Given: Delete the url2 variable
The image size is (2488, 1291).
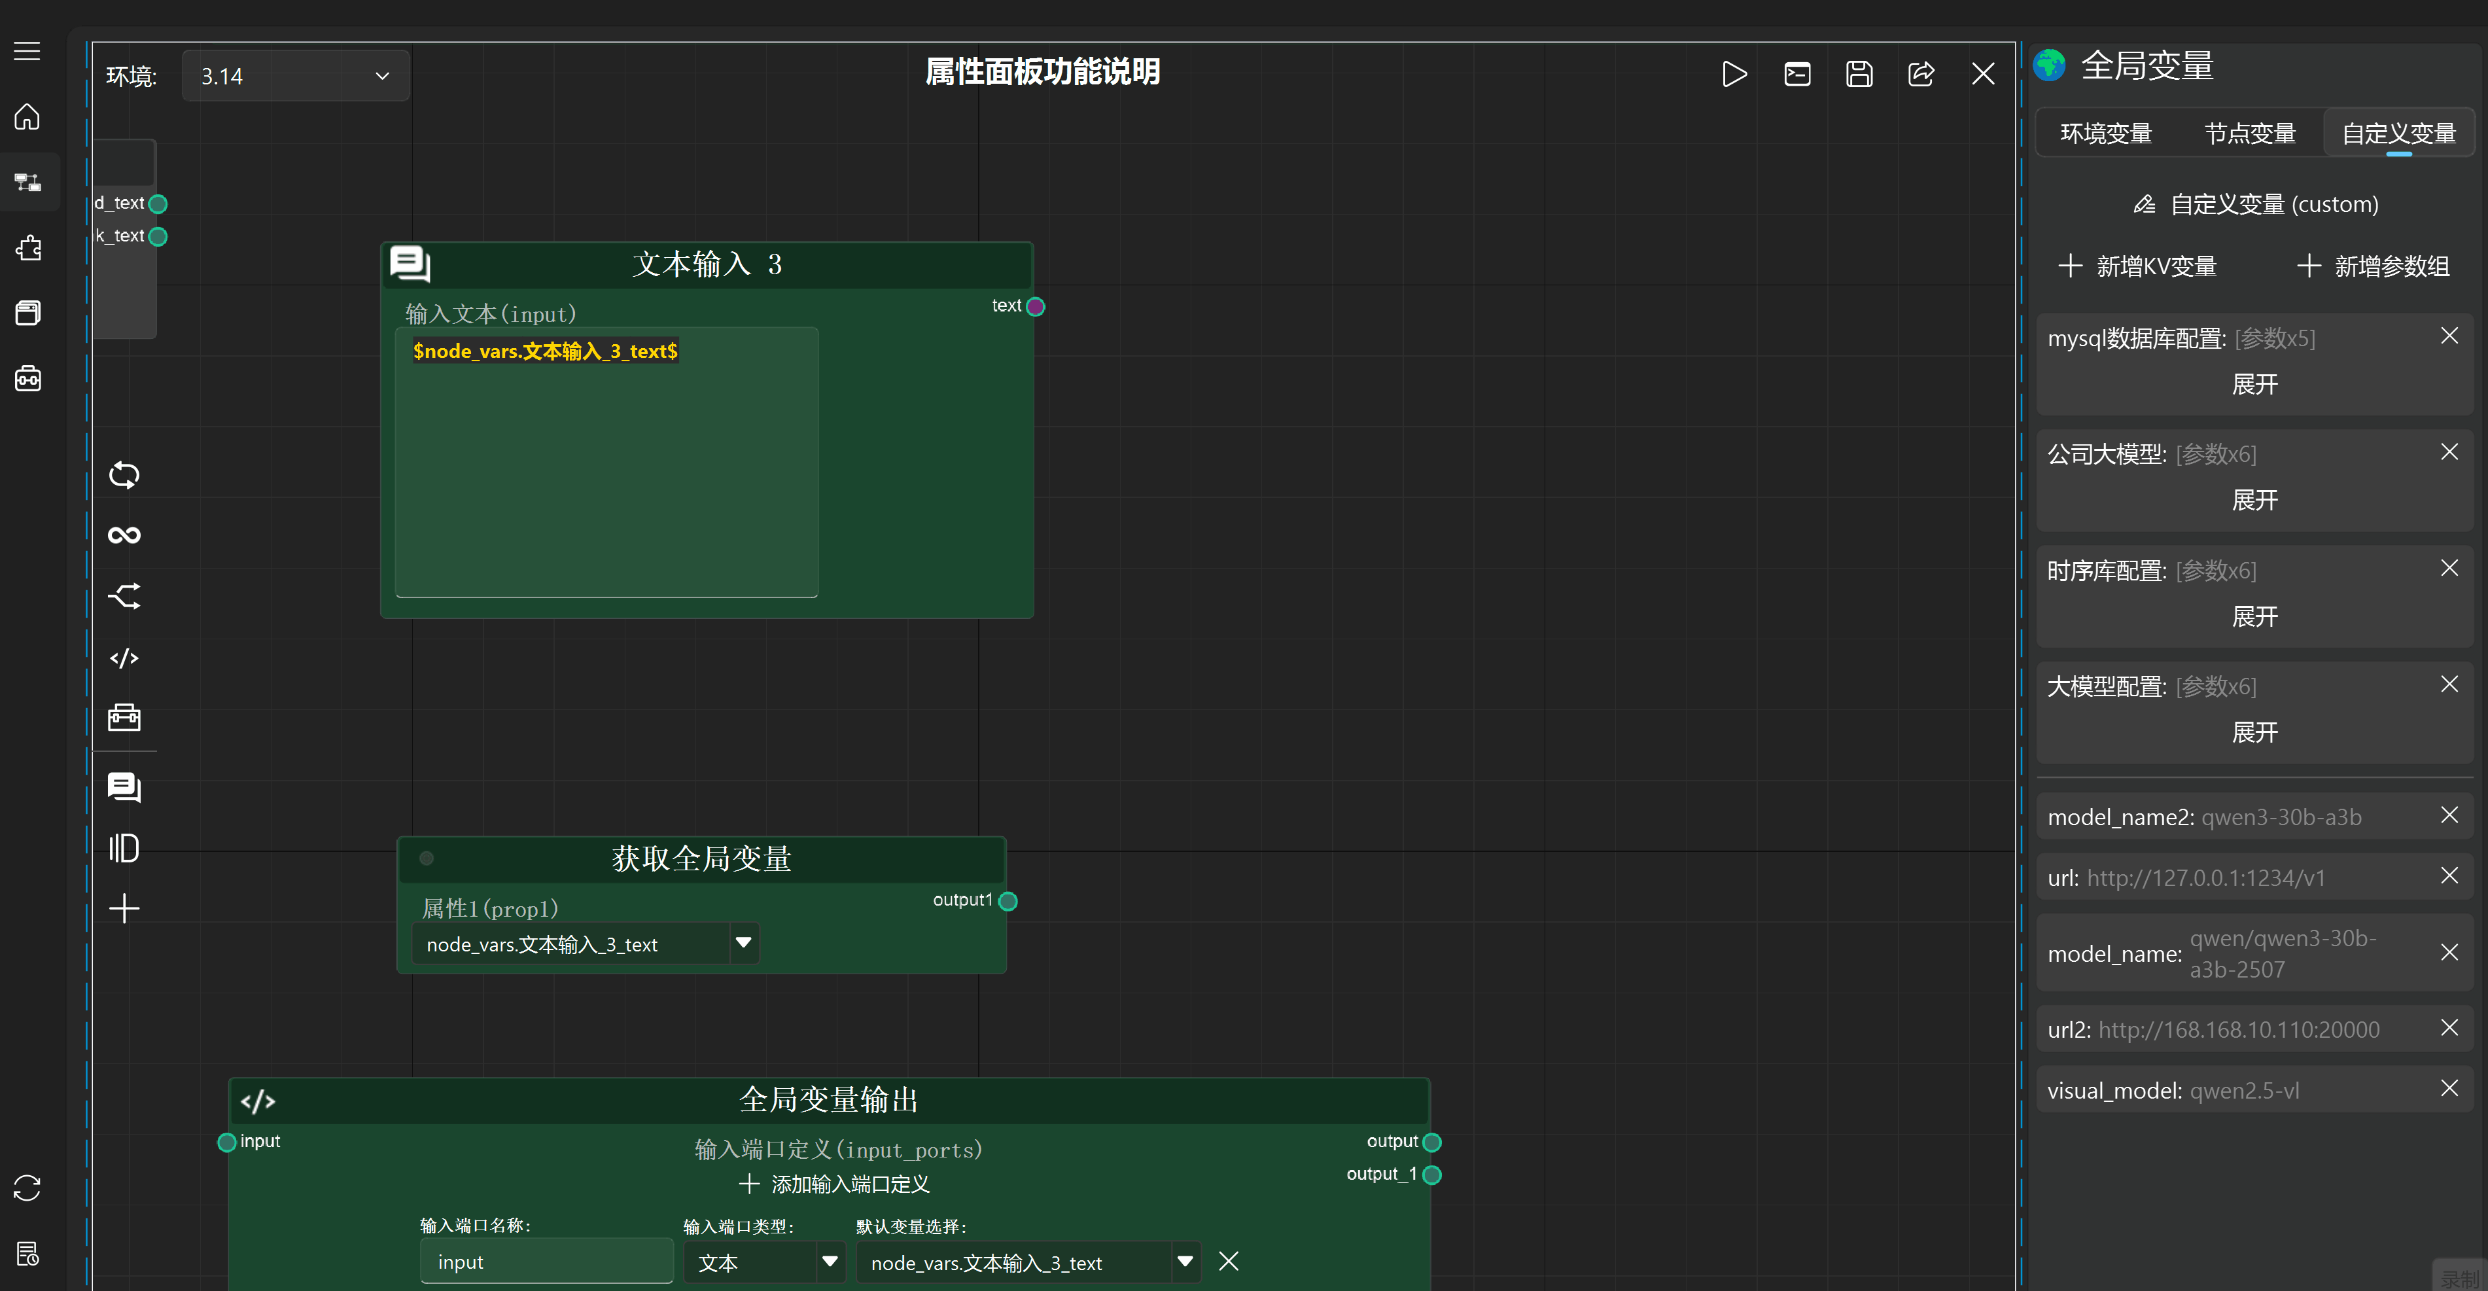Looking at the screenshot, I should (x=2449, y=1028).
